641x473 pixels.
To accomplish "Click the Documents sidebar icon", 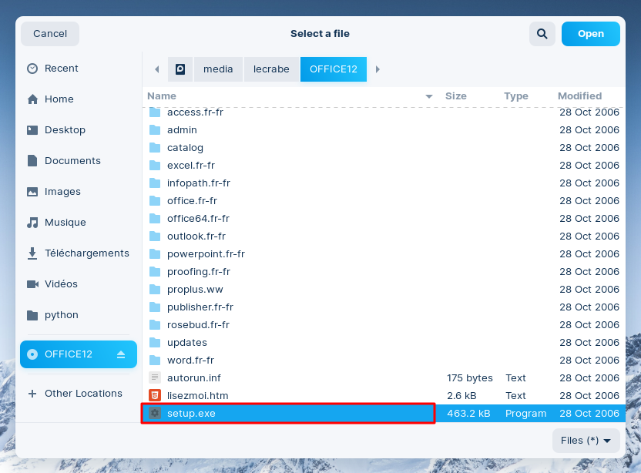I will pyautogui.click(x=32, y=161).
